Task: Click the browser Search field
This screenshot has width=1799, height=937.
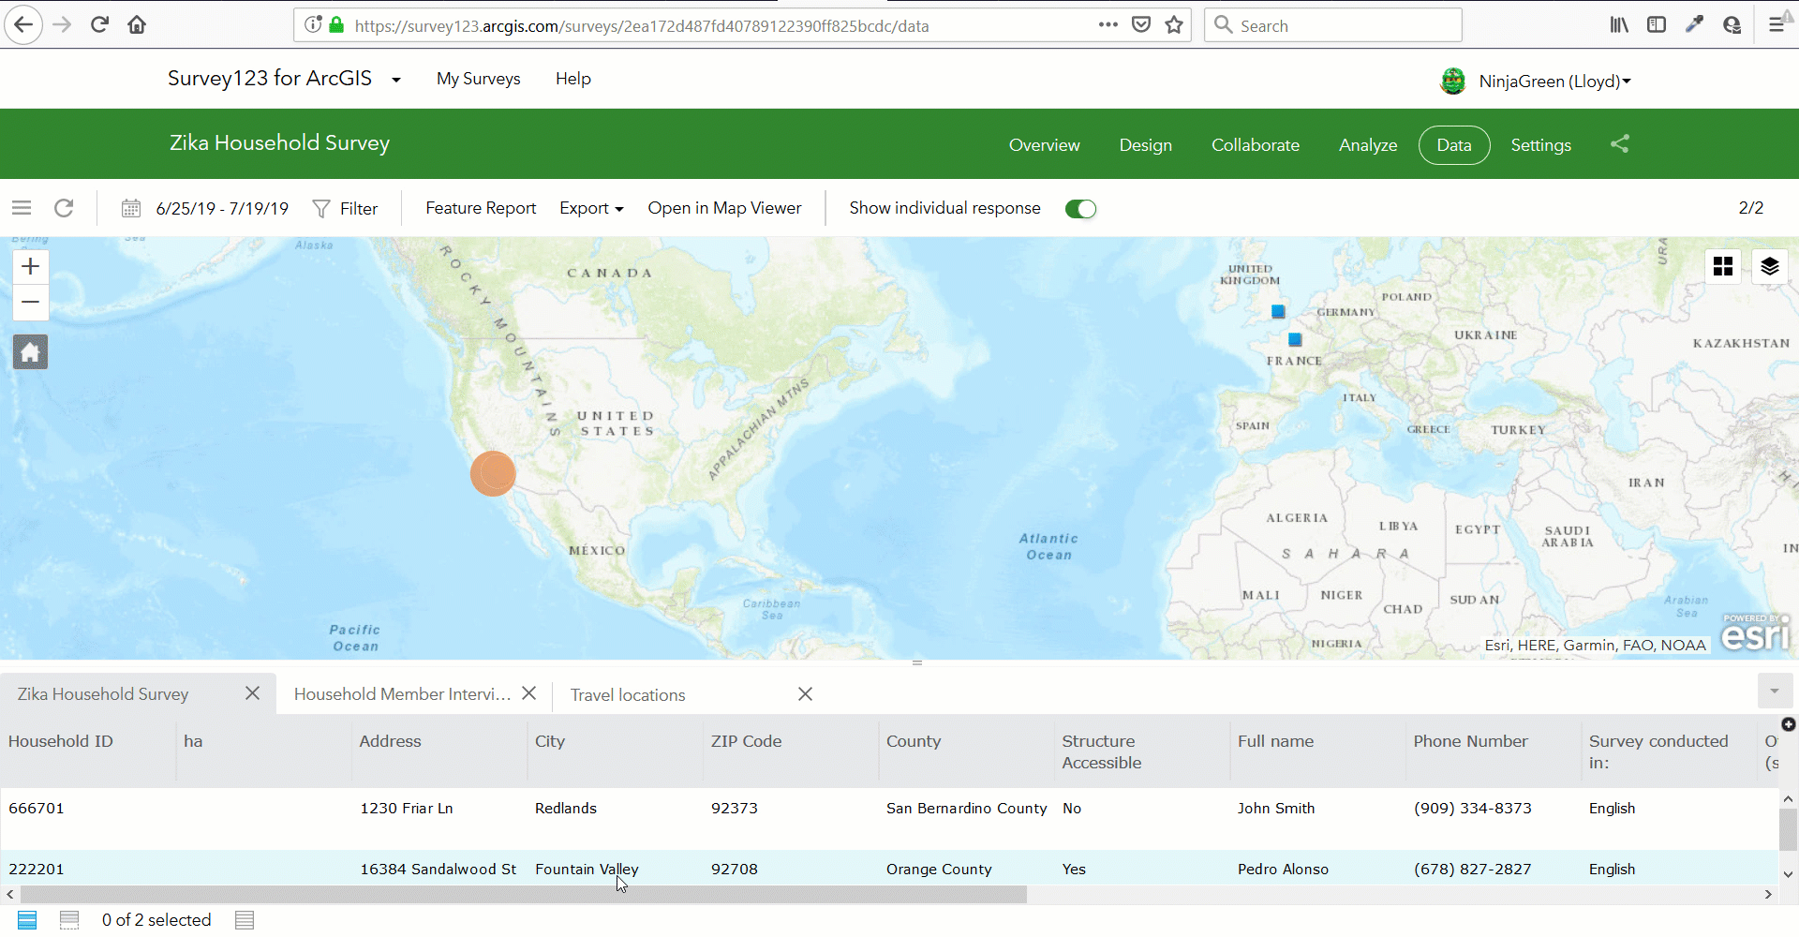Action: click(1333, 25)
